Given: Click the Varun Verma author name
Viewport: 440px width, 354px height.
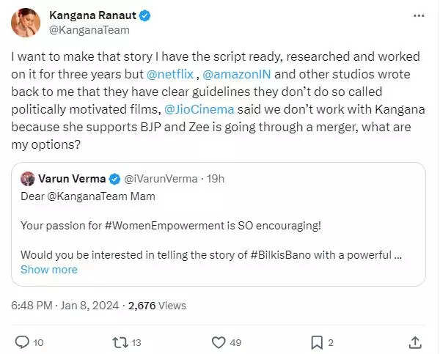Looking at the screenshot, I should tap(73, 178).
